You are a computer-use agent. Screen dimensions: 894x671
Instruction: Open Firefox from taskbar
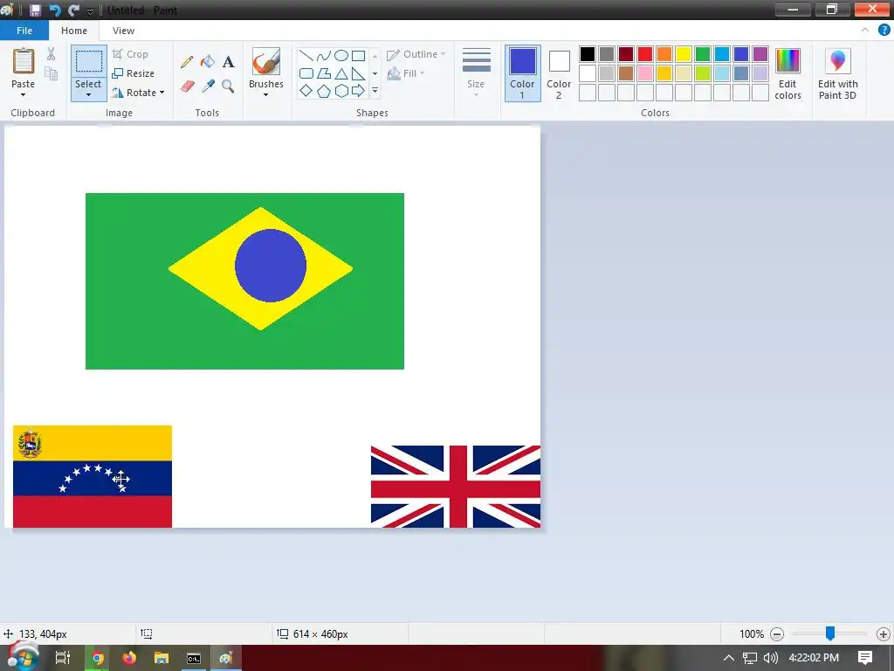click(129, 658)
